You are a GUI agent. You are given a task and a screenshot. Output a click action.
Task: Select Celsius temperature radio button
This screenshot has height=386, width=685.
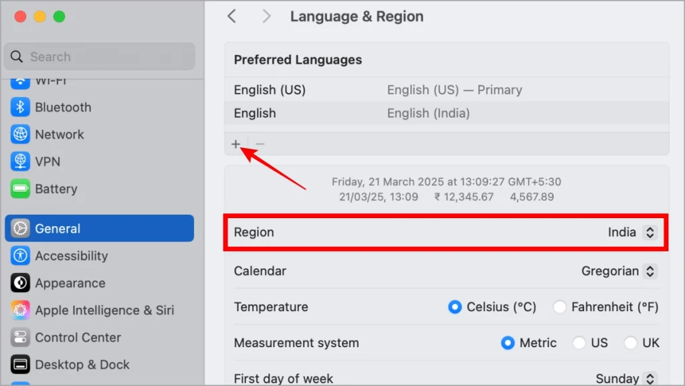click(x=455, y=307)
